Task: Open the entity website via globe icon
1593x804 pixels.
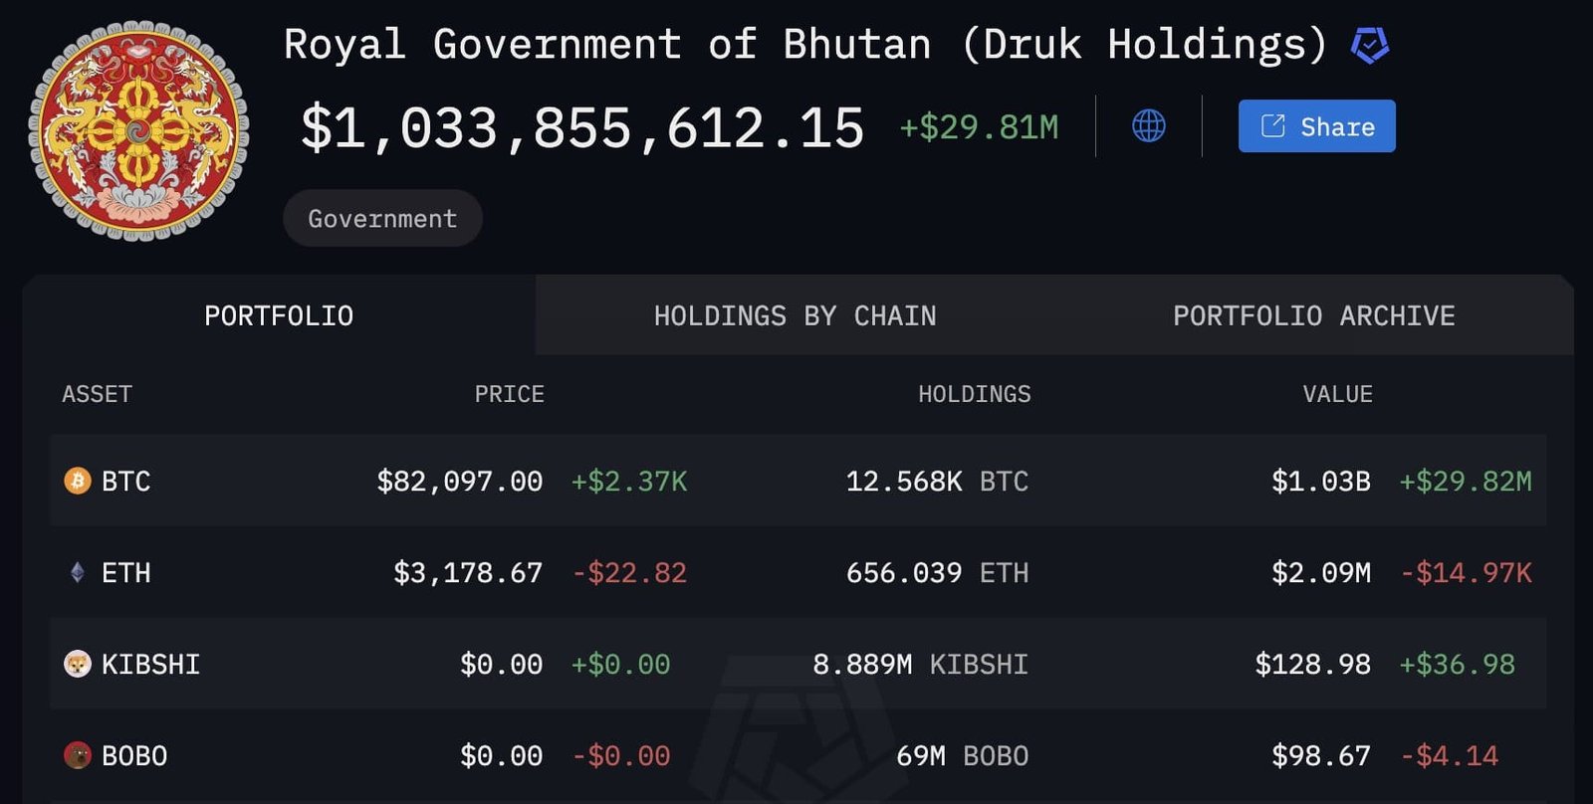Action: click(x=1151, y=126)
